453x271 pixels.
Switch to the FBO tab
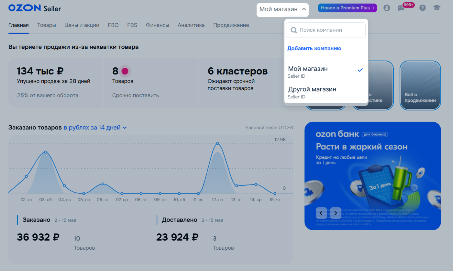113,25
